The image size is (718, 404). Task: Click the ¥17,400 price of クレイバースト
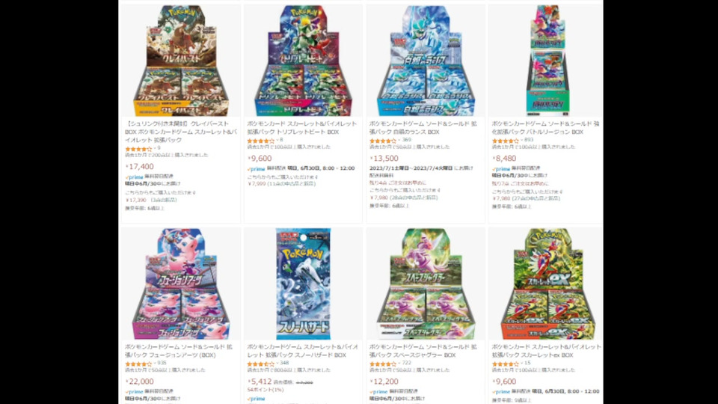[x=140, y=167]
